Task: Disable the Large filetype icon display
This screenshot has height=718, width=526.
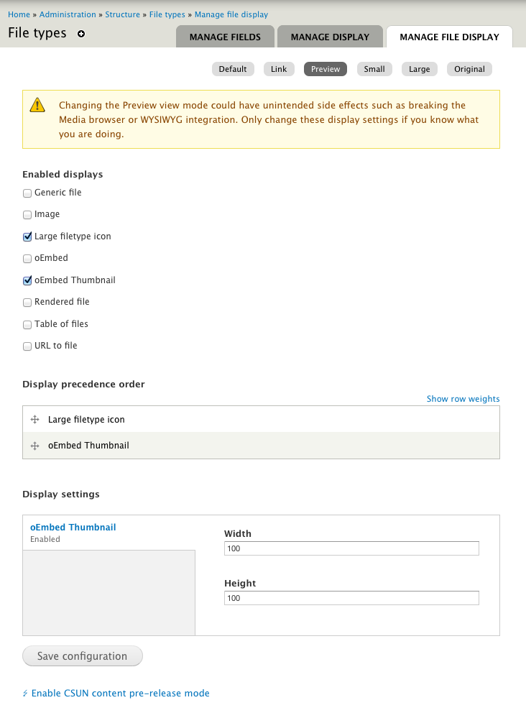Action: pos(27,236)
